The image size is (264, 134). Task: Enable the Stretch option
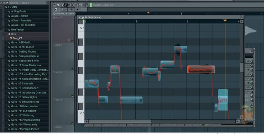click(x=70, y=13)
